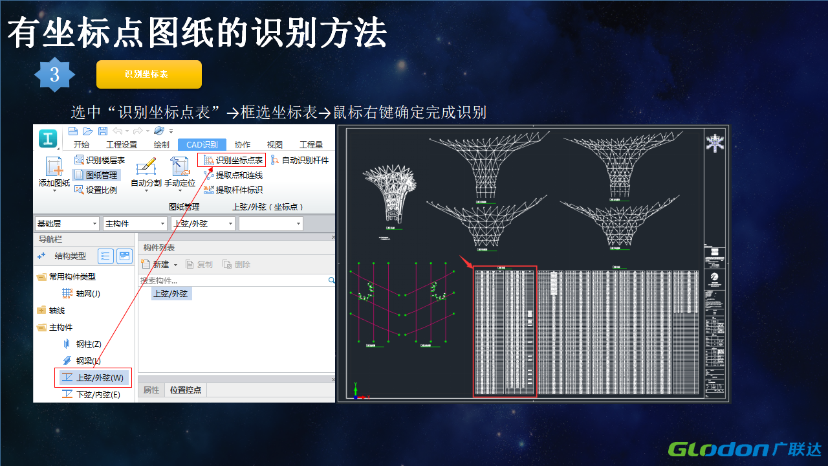Click the planet icon in quick access toolbar
Image resolution: width=828 pixels, height=466 pixels.
tap(158, 131)
